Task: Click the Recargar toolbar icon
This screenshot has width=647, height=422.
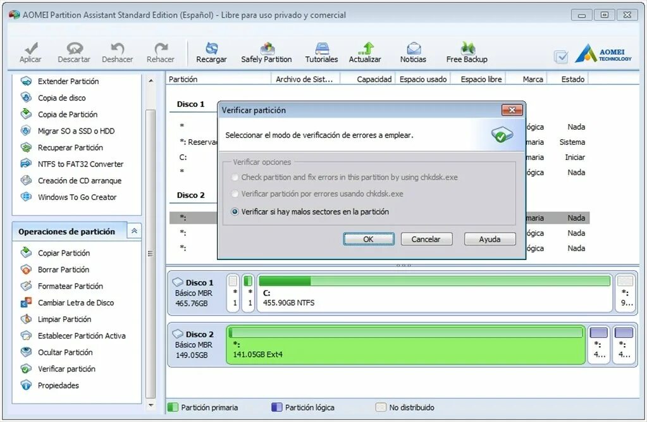Action: (x=211, y=53)
